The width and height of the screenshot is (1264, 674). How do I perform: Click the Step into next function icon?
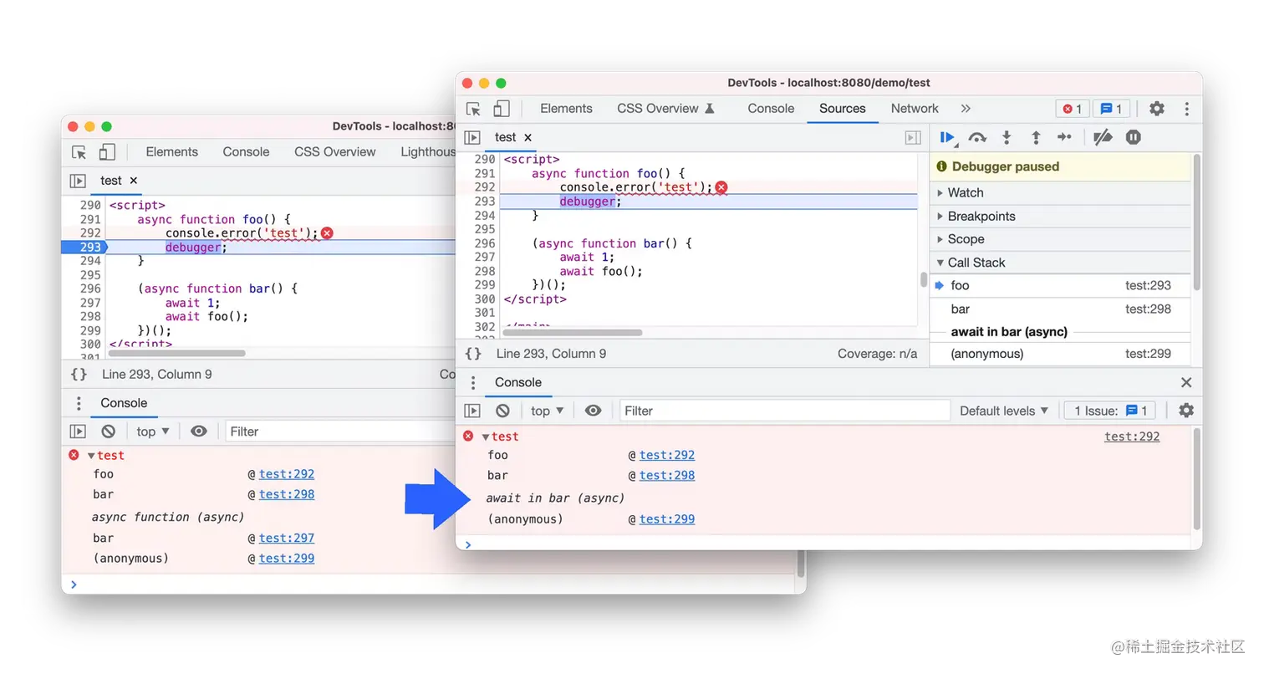coord(1007,137)
